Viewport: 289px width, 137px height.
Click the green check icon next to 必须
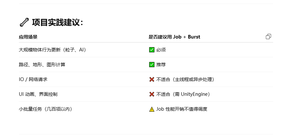(x=152, y=50)
